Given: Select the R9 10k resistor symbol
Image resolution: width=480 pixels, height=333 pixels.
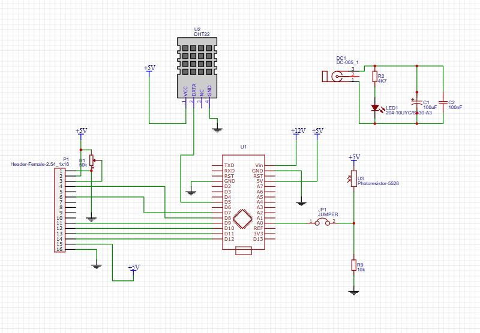Looking at the screenshot, I should 353,264.
